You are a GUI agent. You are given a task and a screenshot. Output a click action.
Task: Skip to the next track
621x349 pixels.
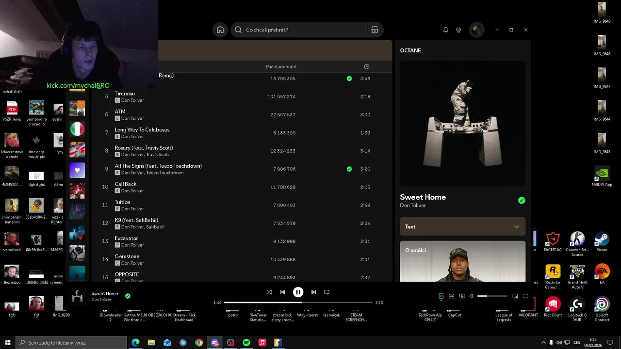[x=313, y=292]
